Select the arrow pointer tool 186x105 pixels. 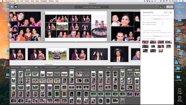12,7
